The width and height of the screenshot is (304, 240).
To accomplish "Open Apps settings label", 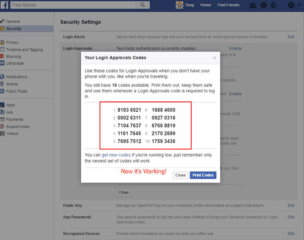I will tap(10, 105).
